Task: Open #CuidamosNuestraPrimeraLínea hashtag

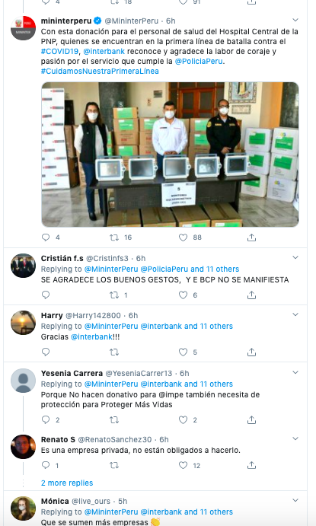Action: (100, 71)
